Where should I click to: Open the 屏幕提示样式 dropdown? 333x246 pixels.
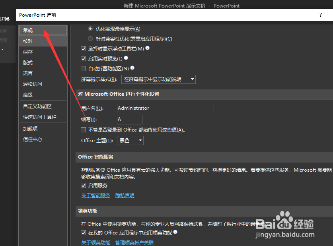point(158,79)
